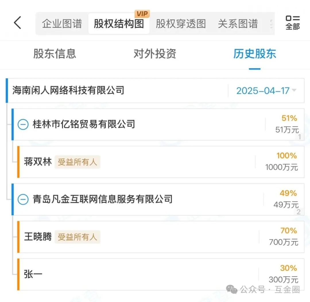Click the VIP badge on 股权结构图
This screenshot has height=302, width=310.
coord(142,14)
